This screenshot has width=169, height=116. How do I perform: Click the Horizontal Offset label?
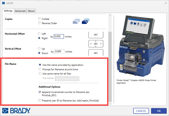point(15,34)
